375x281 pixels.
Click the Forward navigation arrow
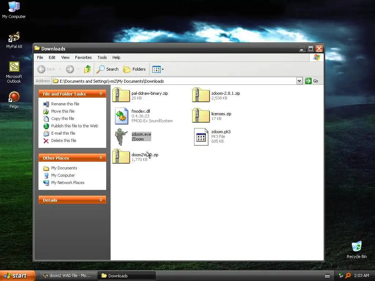pyautogui.click(x=70, y=69)
